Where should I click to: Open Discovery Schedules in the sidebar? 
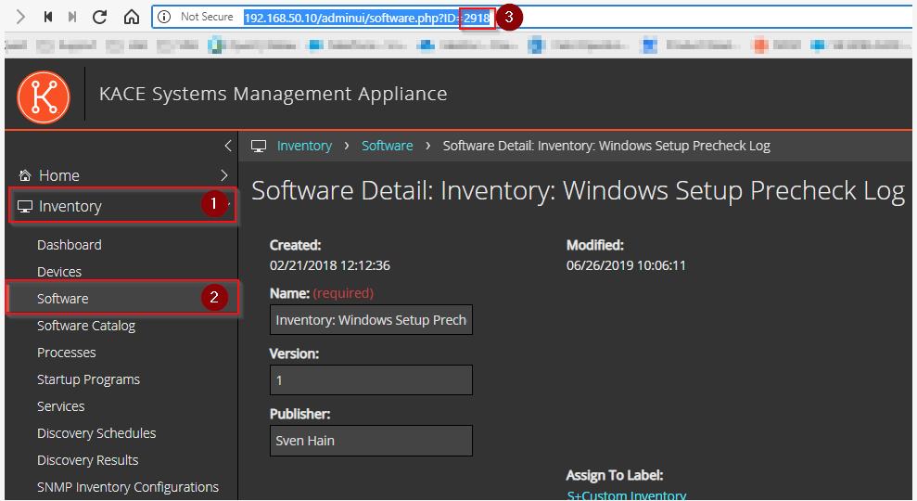[96, 433]
